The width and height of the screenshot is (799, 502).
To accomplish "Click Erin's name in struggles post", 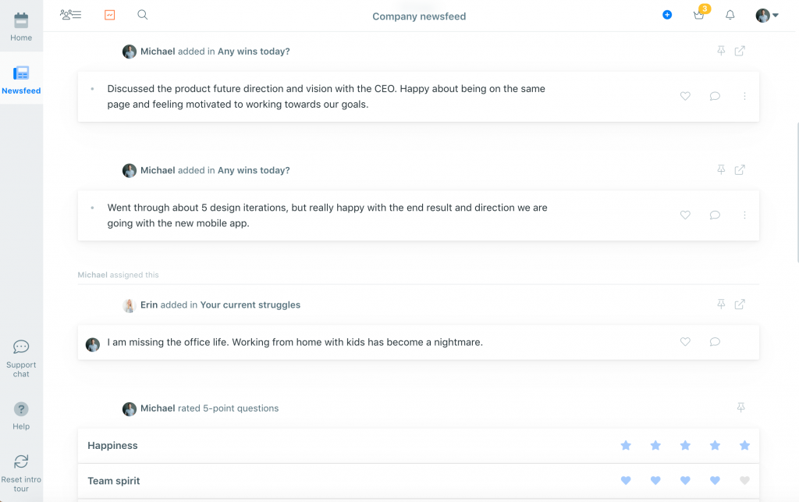I will tap(149, 304).
